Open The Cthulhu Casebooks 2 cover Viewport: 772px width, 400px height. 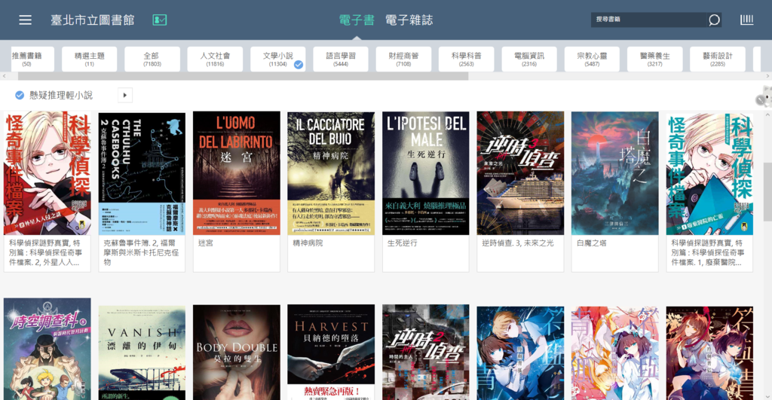point(142,173)
